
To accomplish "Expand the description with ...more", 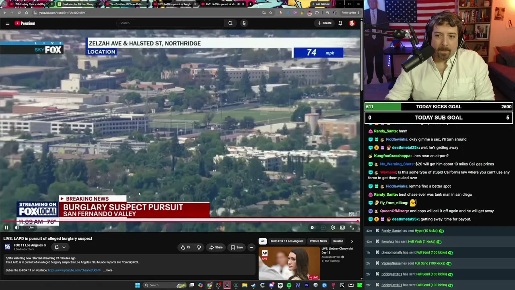I will (108, 270).
